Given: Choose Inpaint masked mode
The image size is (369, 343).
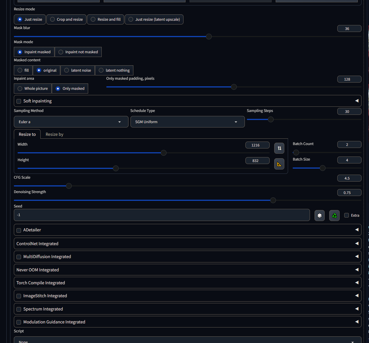Looking at the screenshot, I should coord(34,52).
